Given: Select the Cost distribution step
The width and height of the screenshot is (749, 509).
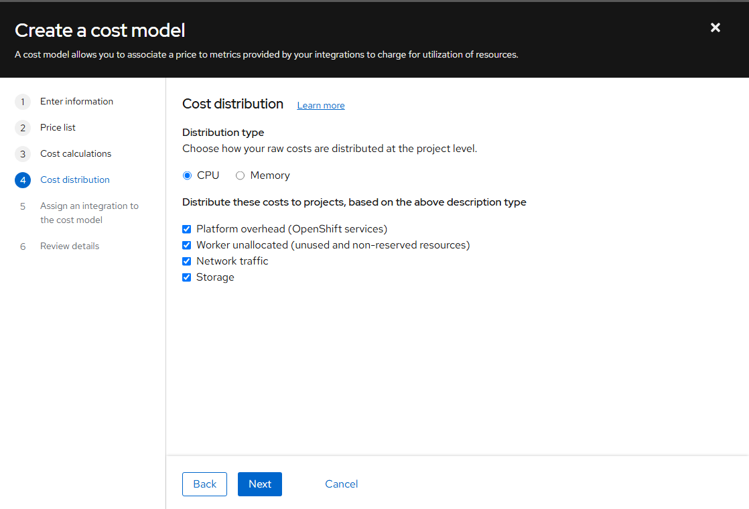Looking at the screenshot, I should (75, 180).
